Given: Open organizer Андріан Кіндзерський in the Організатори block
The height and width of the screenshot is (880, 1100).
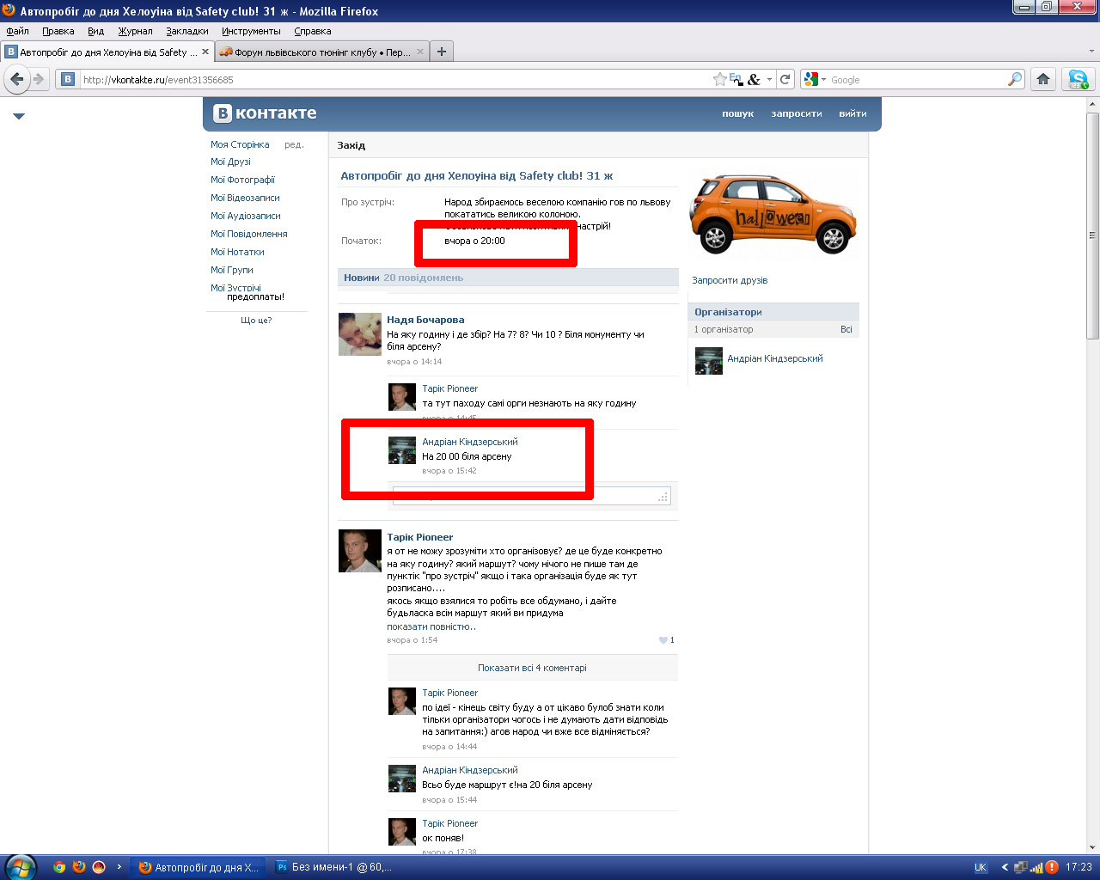Looking at the screenshot, I should click(775, 358).
